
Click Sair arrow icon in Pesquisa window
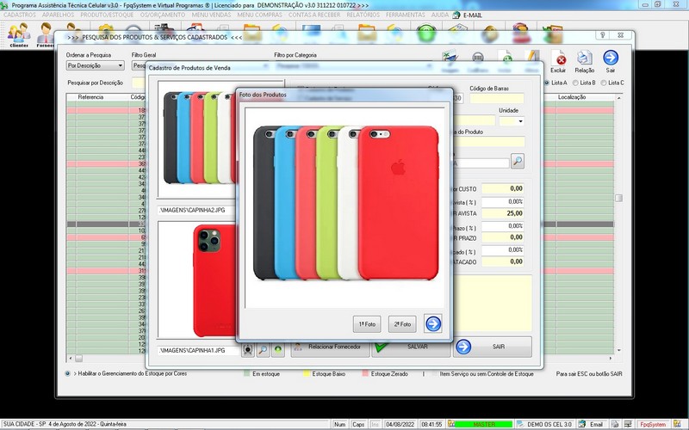coord(611,61)
